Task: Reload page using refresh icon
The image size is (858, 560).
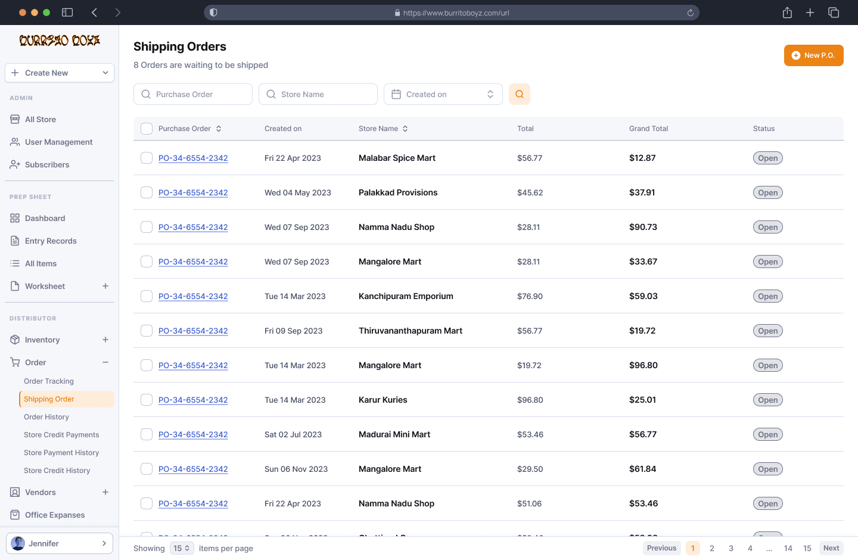Action: [691, 13]
